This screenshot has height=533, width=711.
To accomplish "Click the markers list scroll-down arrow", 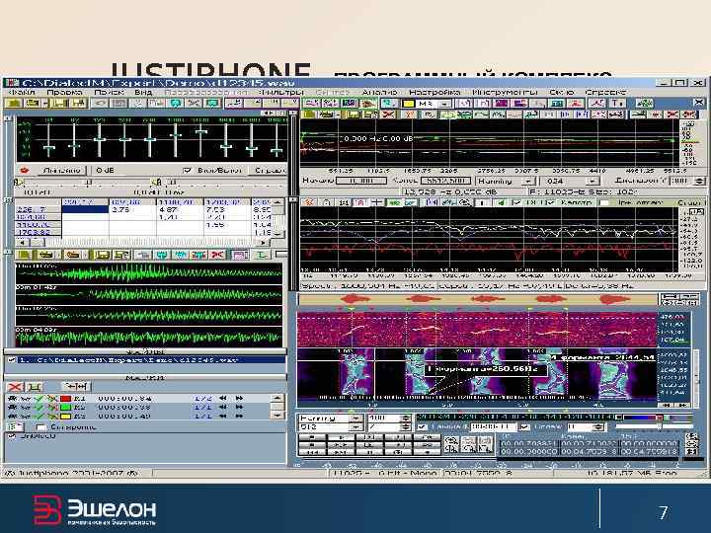I will 277,415.
